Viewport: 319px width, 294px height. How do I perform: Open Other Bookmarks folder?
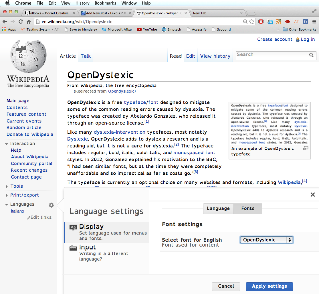point(300,29)
